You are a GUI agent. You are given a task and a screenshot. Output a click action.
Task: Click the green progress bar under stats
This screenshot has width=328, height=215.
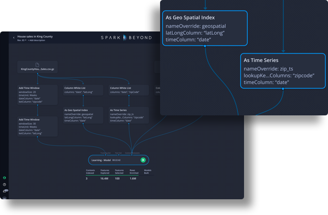(112, 176)
